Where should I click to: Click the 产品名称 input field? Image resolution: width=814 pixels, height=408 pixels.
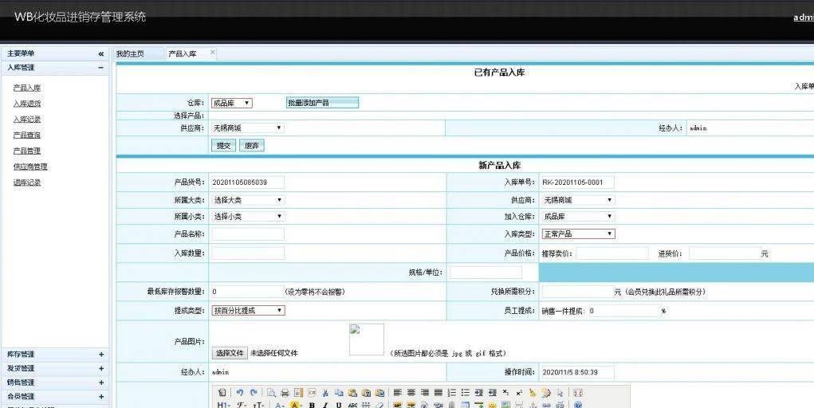point(247,234)
